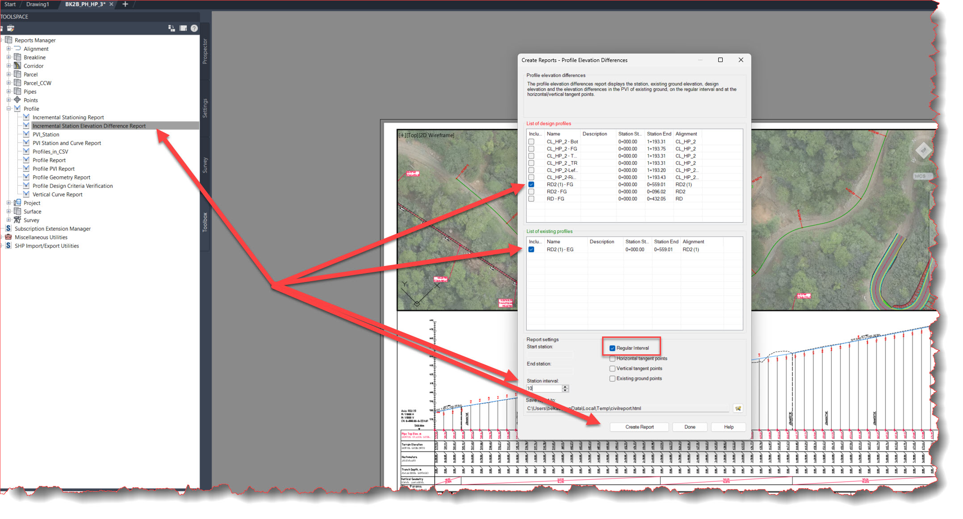Select the Corridor reports icon
Screen dimensions: 963x519
[18, 66]
